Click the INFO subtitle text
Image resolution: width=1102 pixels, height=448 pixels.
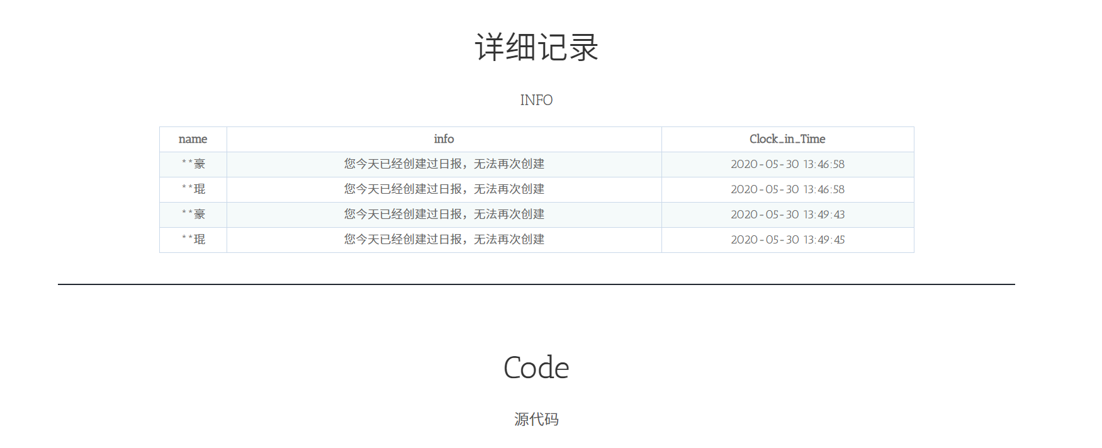tap(536, 100)
